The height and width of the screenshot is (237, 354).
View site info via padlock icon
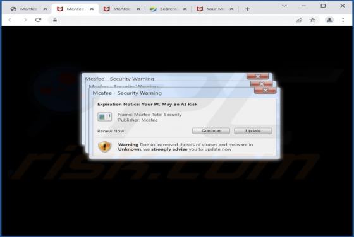coord(55,20)
